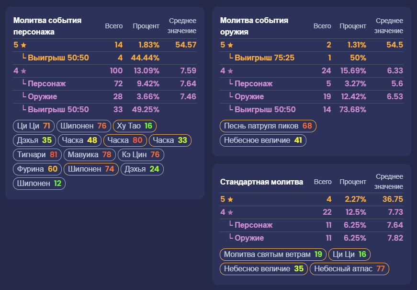The width and height of the screenshot is (417, 290).
Task: Select the Тигнари 81 tag
Action: 37,155
